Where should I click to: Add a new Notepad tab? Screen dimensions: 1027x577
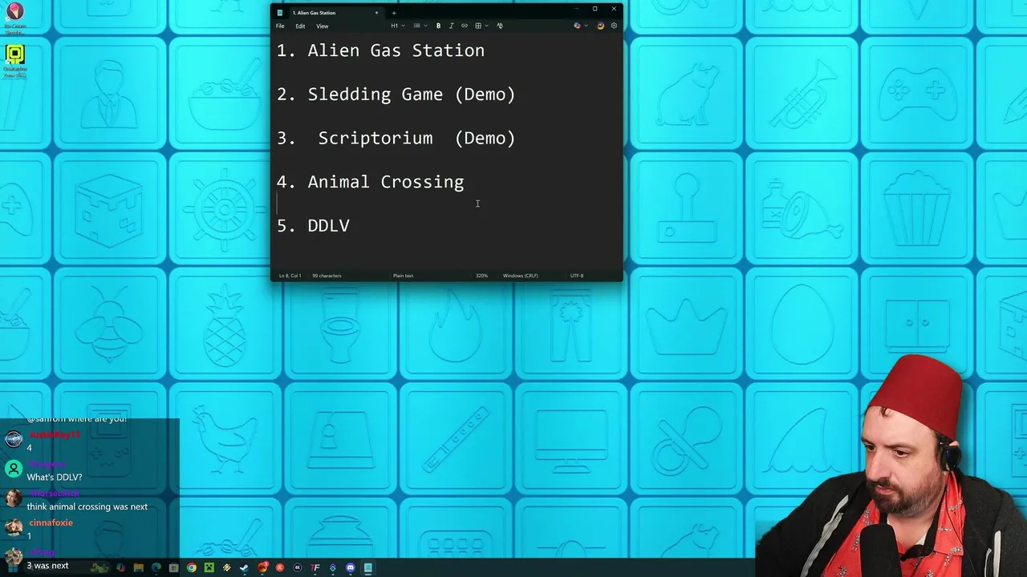point(393,13)
